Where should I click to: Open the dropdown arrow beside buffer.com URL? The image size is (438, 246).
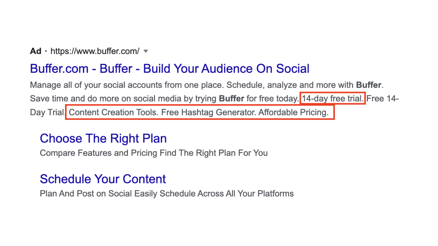(x=146, y=51)
